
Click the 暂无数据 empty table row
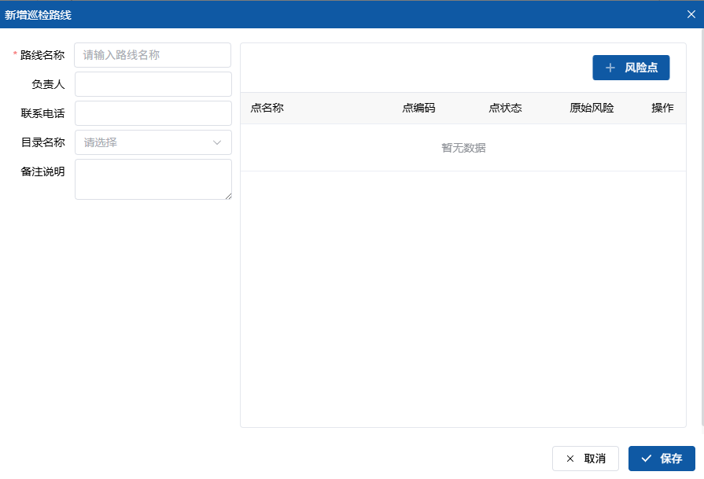click(463, 148)
